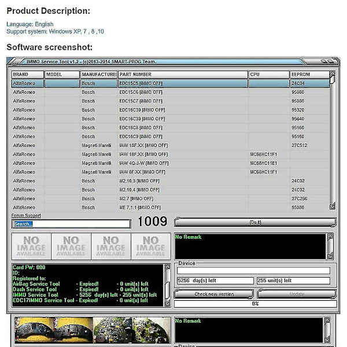
Task: Select row M2.7 [IMMO OFF]
Action: tap(171, 198)
